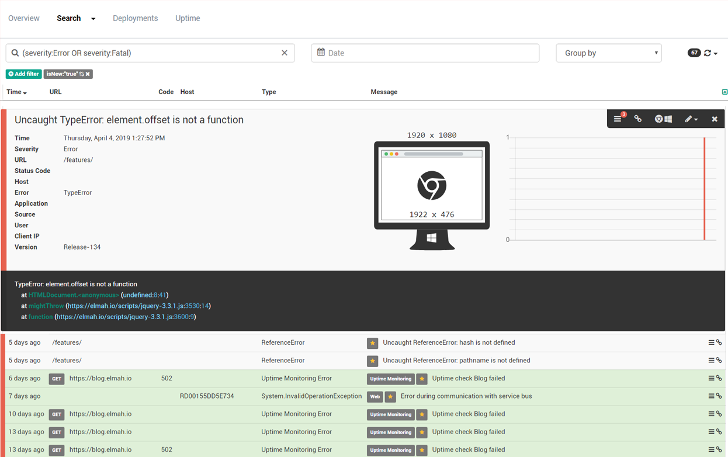This screenshot has width=728, height=457.
Task: Copy link icon on service bus error row
Action: [719, 396]
